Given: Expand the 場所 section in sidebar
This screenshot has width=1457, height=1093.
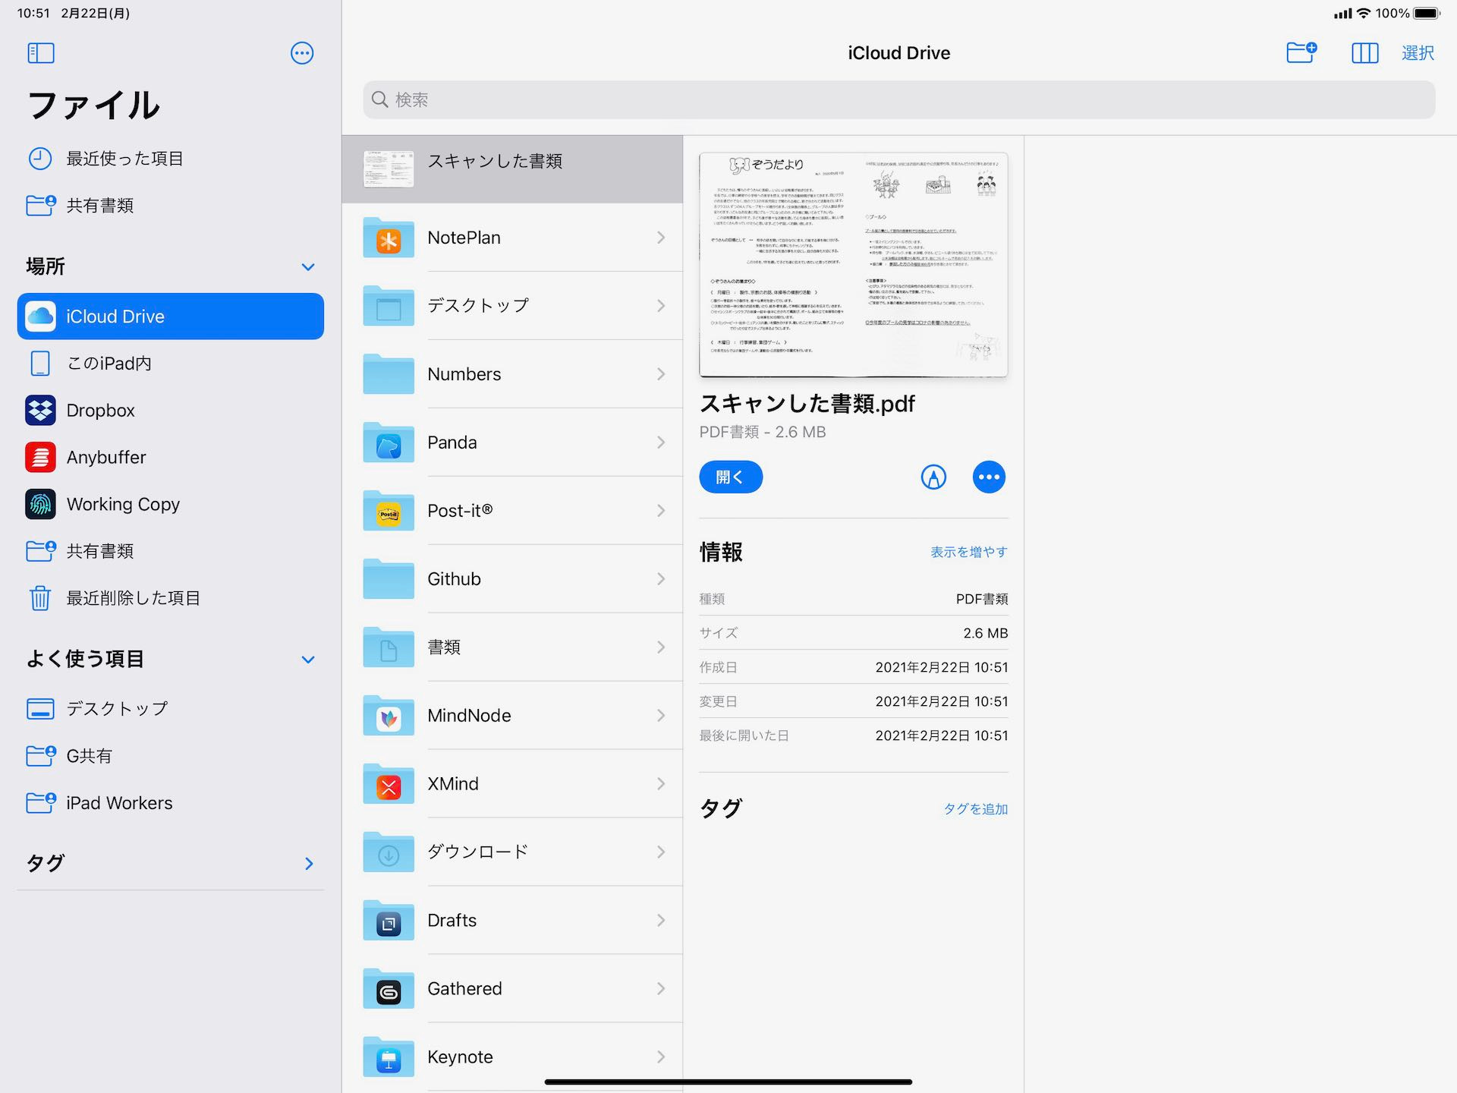Looking at the screenshot, I should pos(307,265).
